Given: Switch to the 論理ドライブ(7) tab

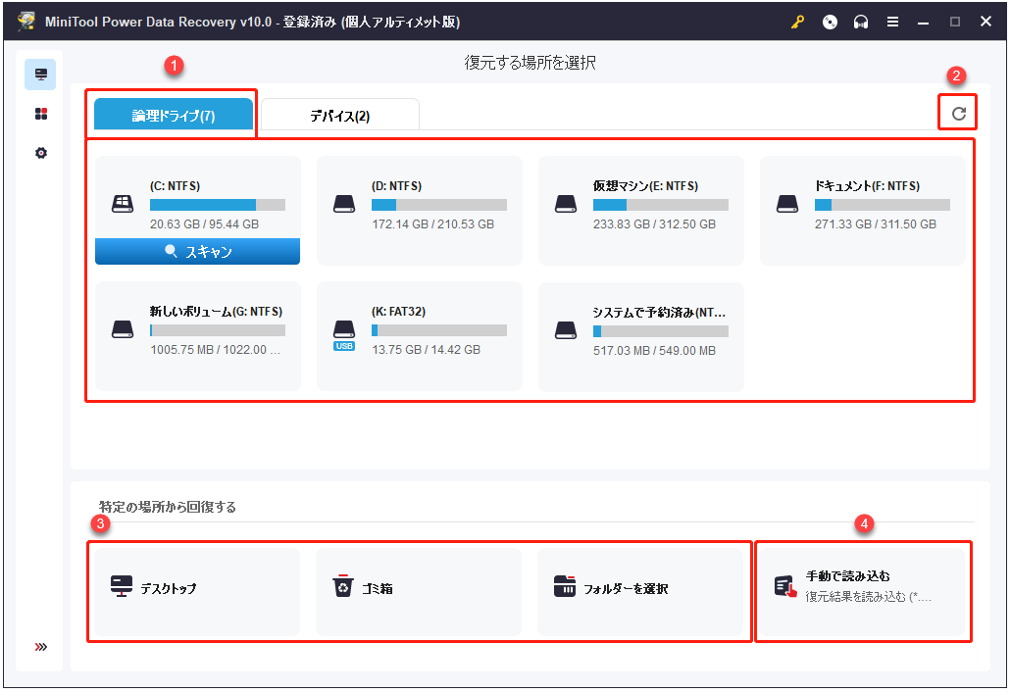Looking at the screenshot, I should 174,116.
